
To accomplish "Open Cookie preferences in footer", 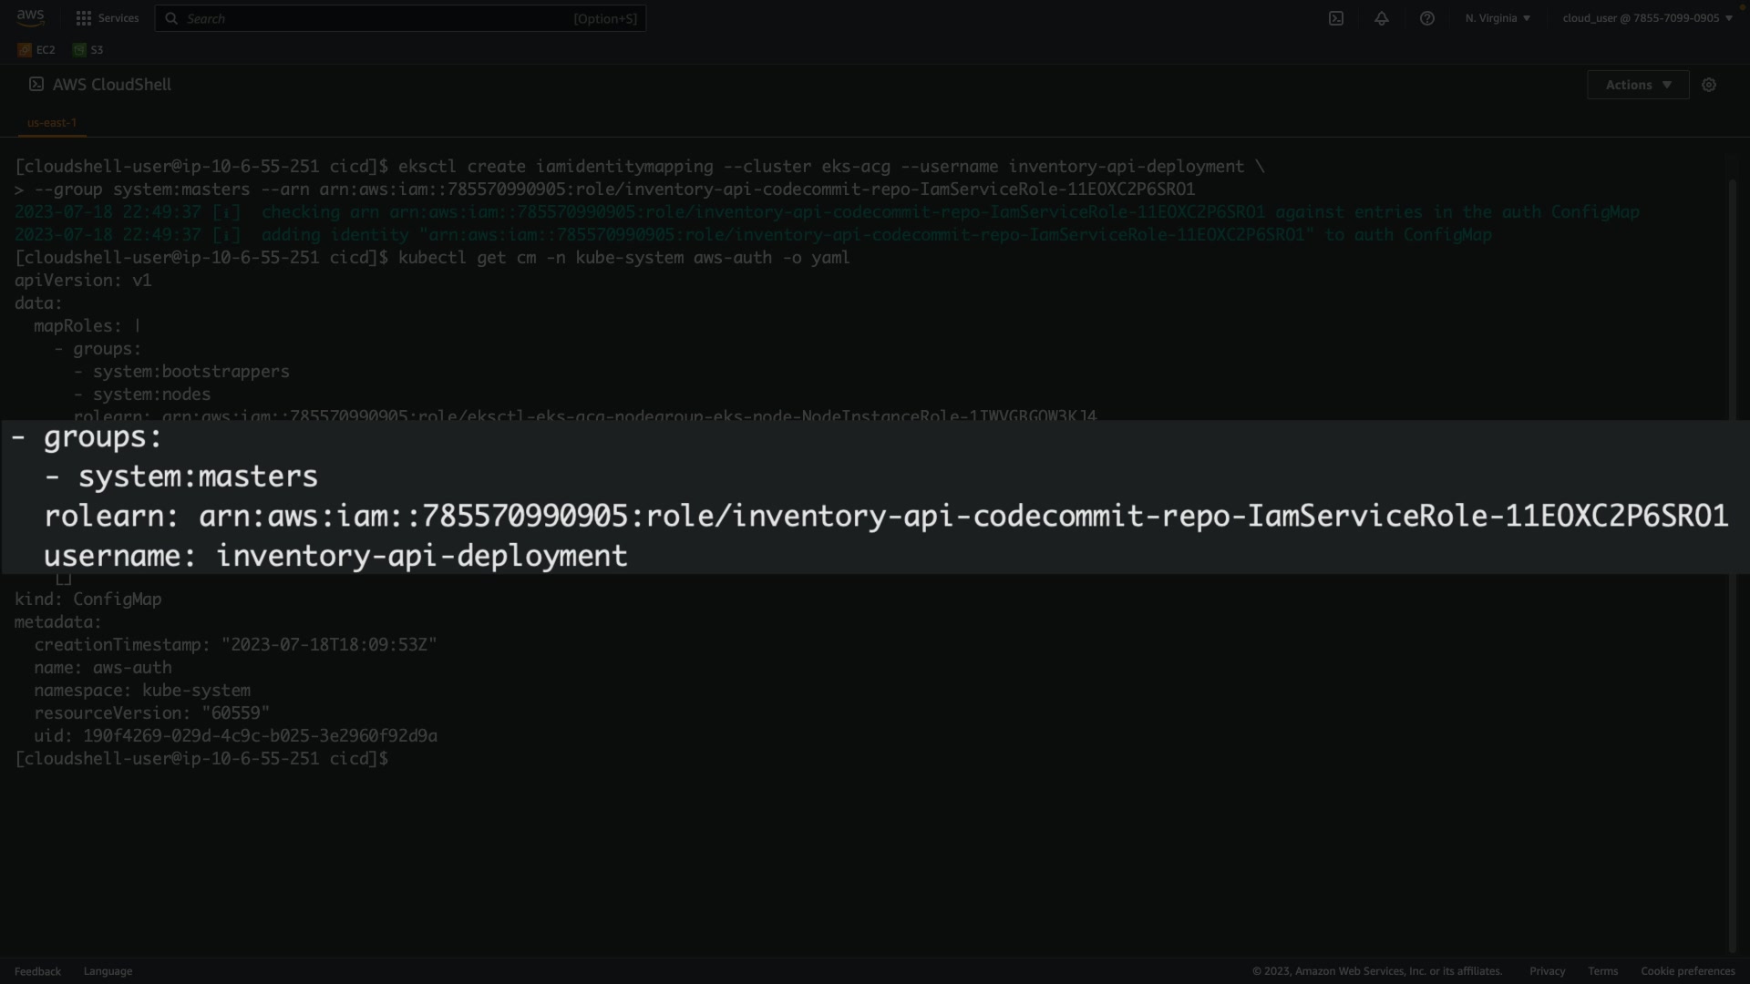I will pos(1687,971).
